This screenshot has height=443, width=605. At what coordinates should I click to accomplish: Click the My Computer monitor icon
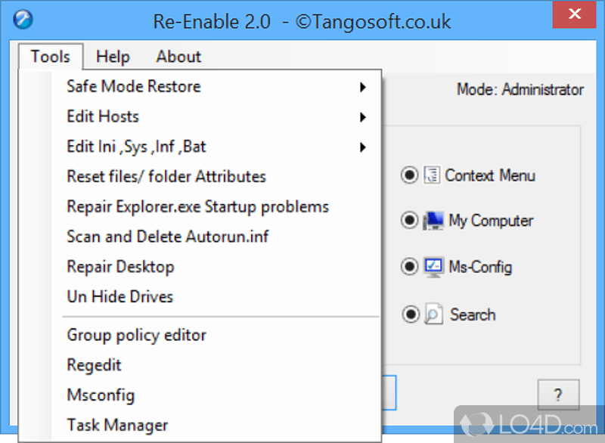tap(433, 221)
